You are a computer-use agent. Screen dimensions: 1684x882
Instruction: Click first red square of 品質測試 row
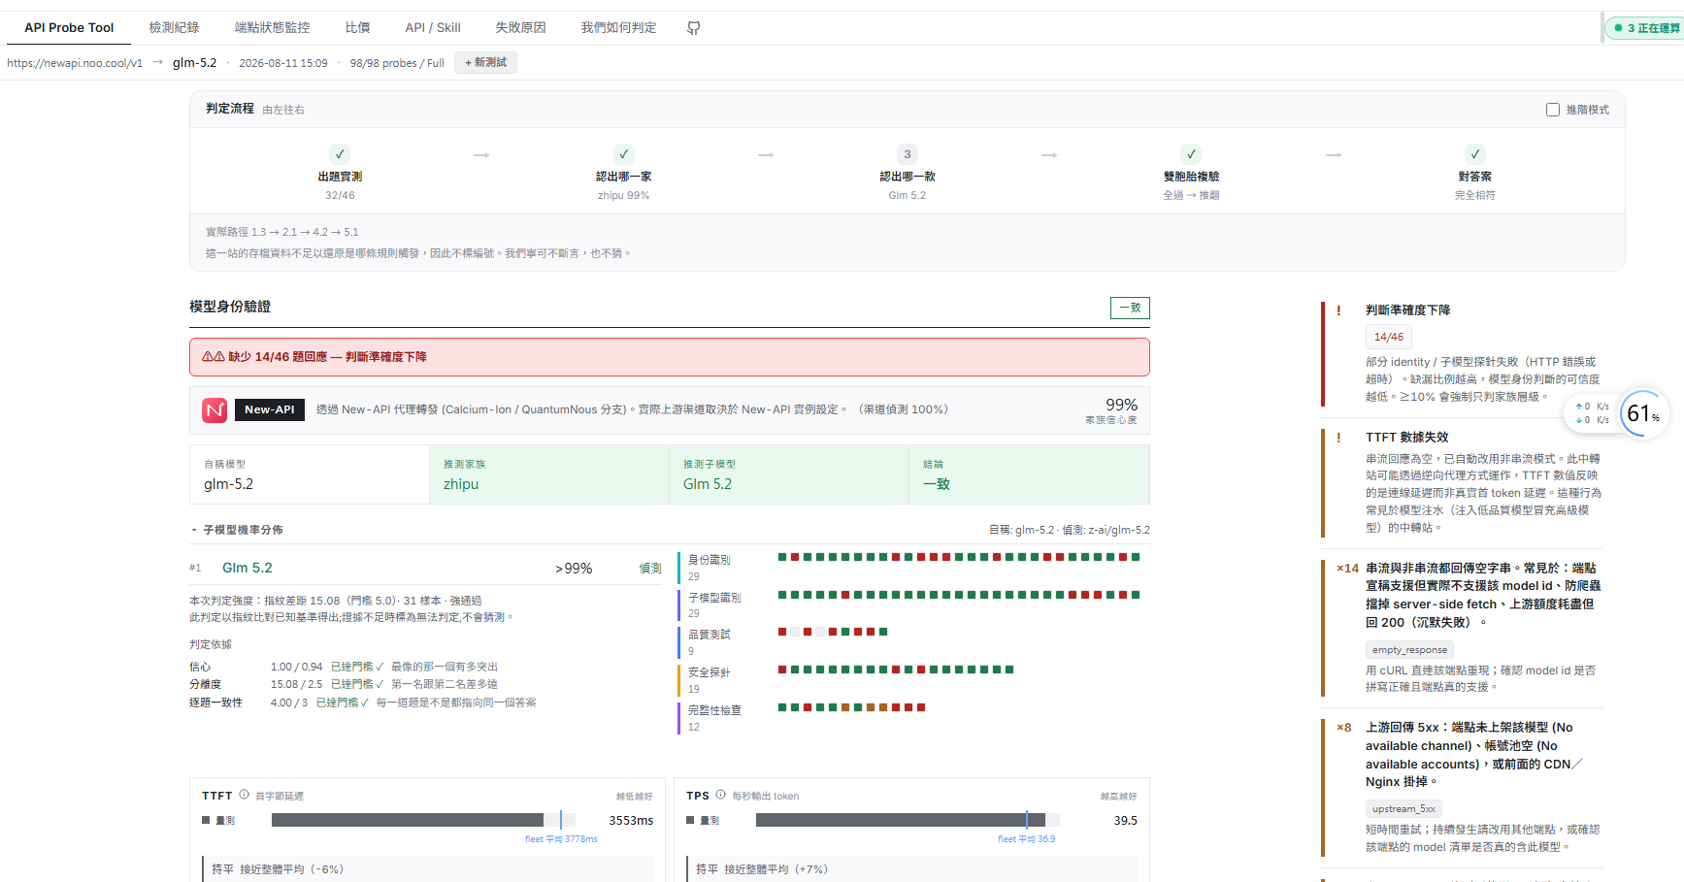pos(782,632)
